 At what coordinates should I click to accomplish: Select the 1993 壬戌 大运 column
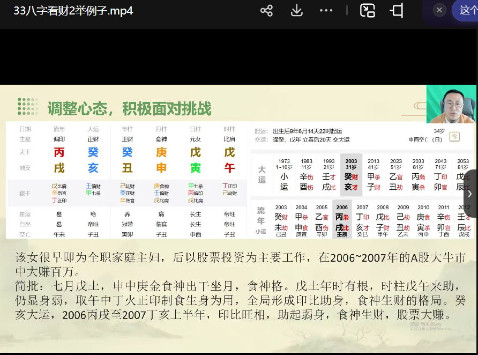328,175
